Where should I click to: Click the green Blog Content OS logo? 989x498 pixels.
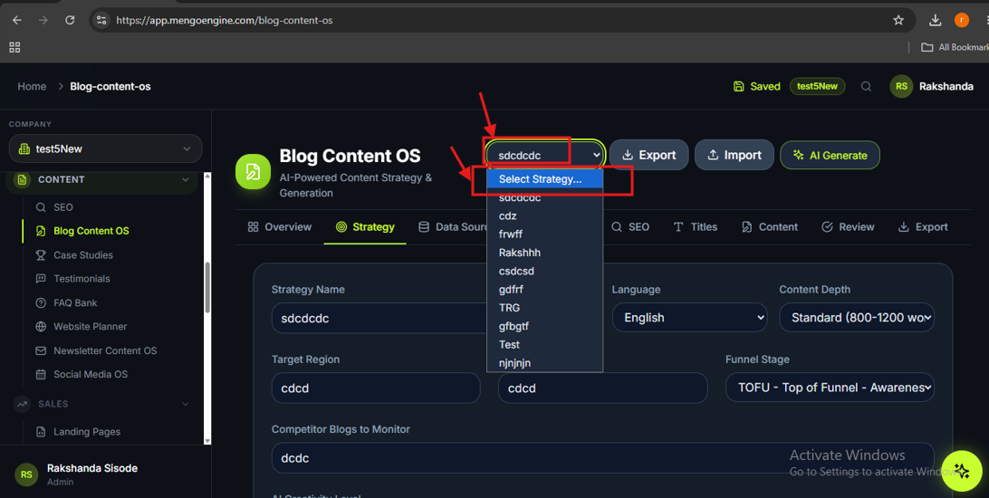[x=253, y=171]
